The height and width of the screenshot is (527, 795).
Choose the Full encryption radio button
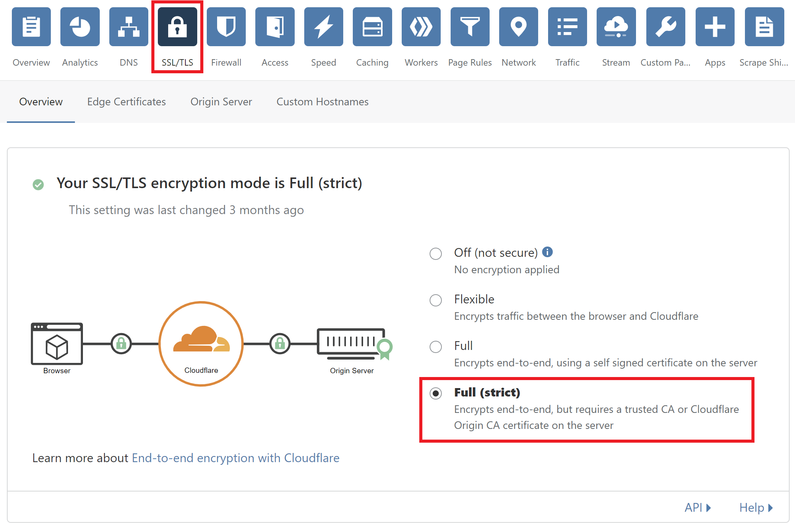tap(436, 346)
